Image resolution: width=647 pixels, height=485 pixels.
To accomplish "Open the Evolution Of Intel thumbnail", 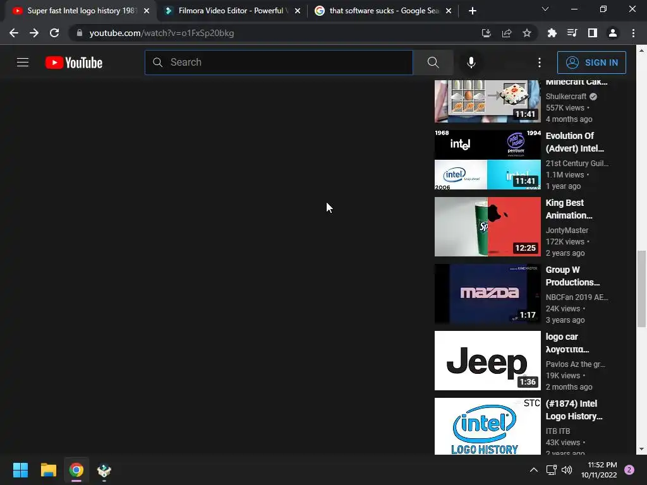I will click(487, 160).
